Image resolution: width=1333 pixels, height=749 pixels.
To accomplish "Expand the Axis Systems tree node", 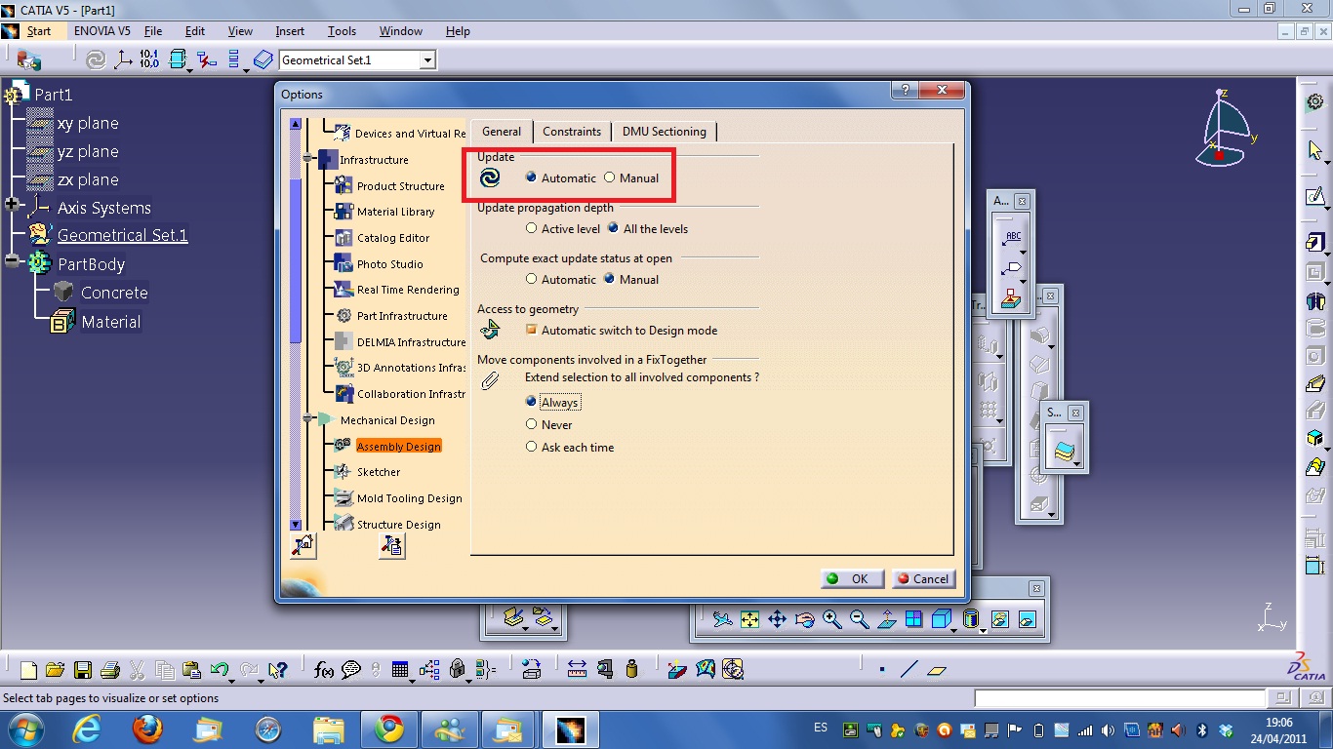I will pyautogui.click(x=12, y=206).
